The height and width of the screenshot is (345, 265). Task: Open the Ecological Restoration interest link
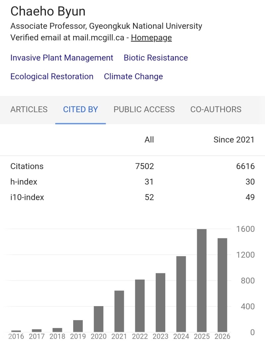52,76
